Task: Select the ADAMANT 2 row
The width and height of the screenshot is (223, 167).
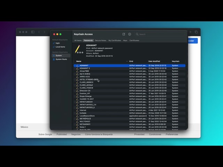Action: click(x=129, y=68)
